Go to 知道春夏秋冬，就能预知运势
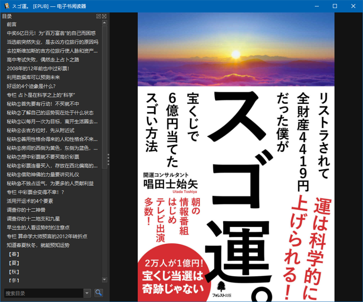Viewport: 363px width, 302px height. click(x=38, y=245)
